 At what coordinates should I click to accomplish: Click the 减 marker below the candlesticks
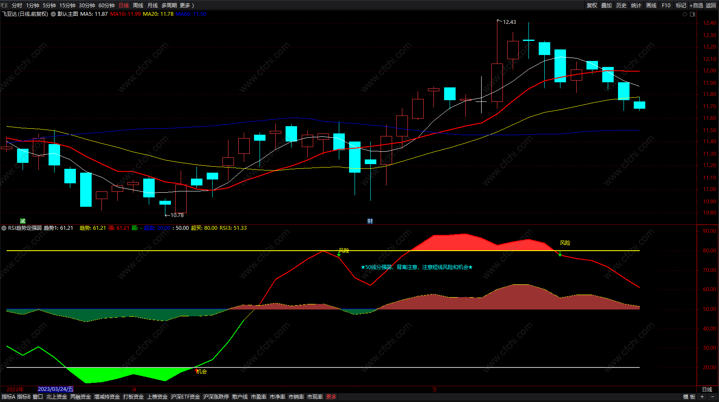23,221
